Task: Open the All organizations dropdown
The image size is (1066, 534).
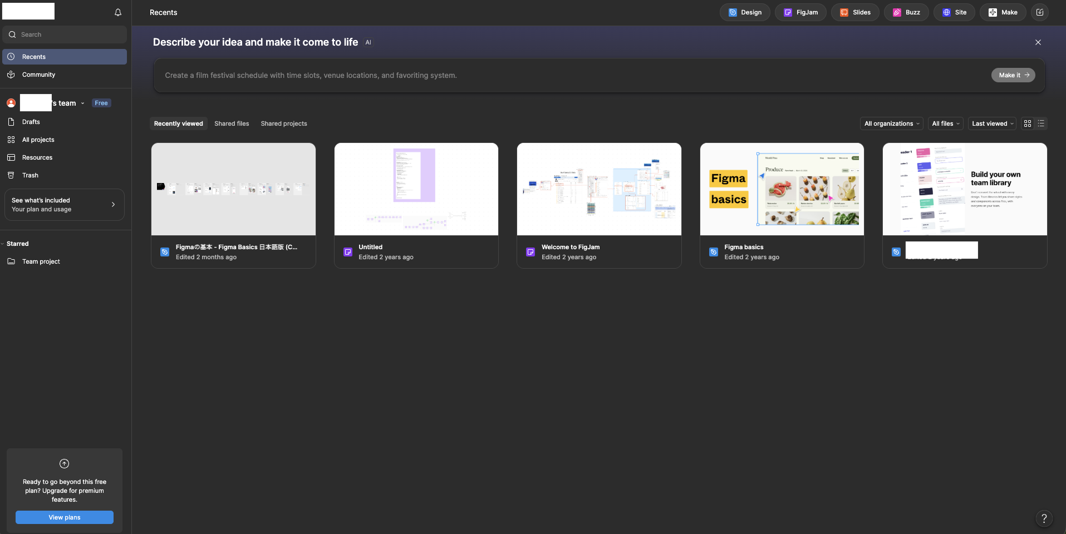Action: click(x=892, y=123)
